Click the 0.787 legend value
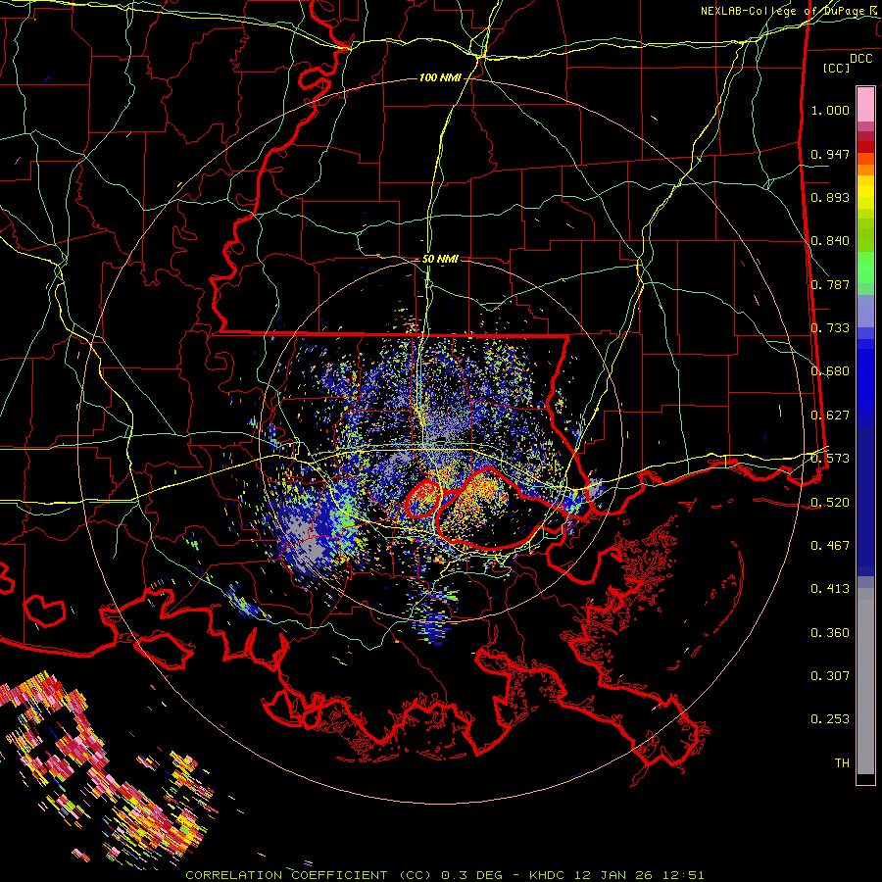This screenshot has width=882, height=882. tap(830, 284)
